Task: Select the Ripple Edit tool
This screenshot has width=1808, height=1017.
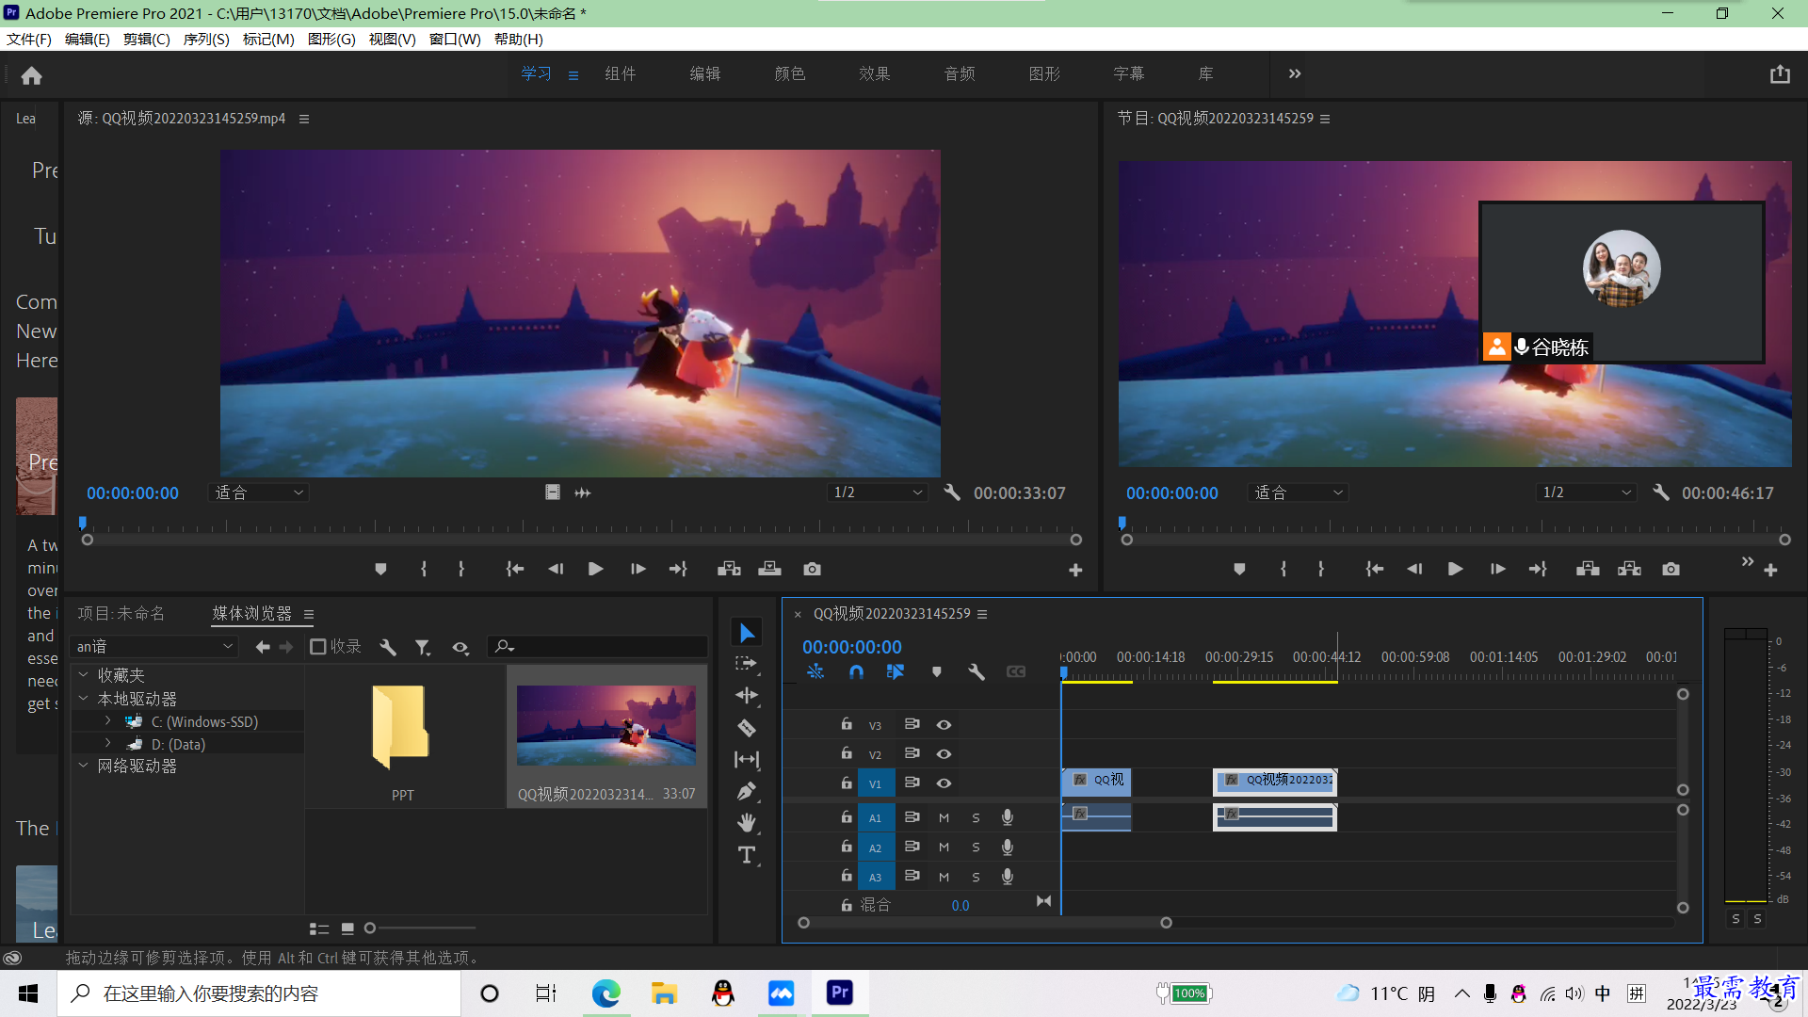Action: (x=747, y=695)
